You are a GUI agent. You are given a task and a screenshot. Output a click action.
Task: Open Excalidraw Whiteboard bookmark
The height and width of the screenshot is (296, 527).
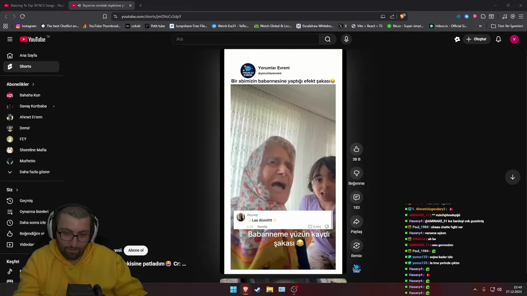point(315,26)
